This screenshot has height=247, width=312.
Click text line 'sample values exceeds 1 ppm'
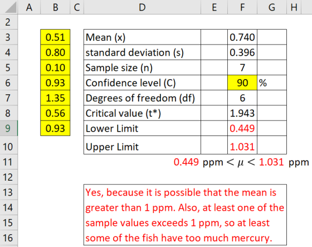tap(178, 223)
